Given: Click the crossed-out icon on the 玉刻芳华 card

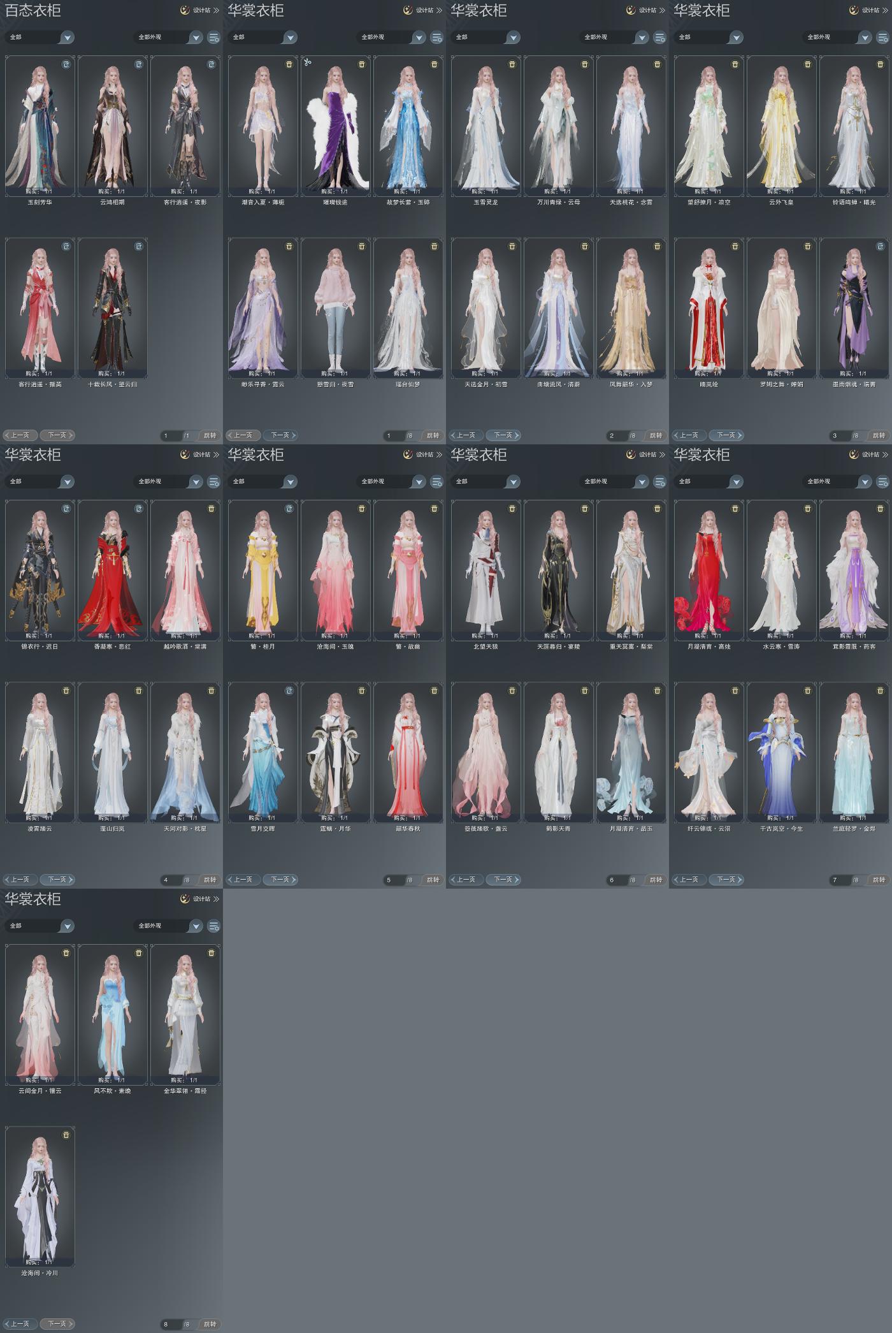Looking at the screenshot, I should [66, 64].
